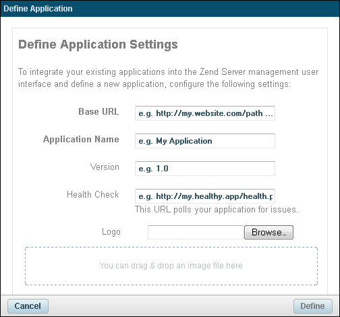Click the drag & drop image file text
The image size is (340, 317).
click(x=171, y=266)
